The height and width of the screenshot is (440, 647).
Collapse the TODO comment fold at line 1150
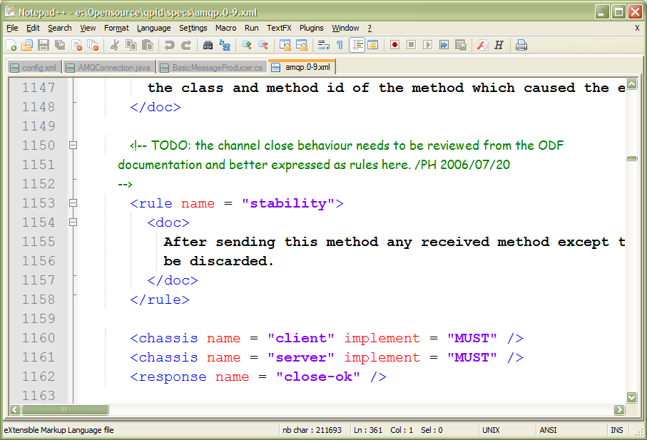point(74,145)
